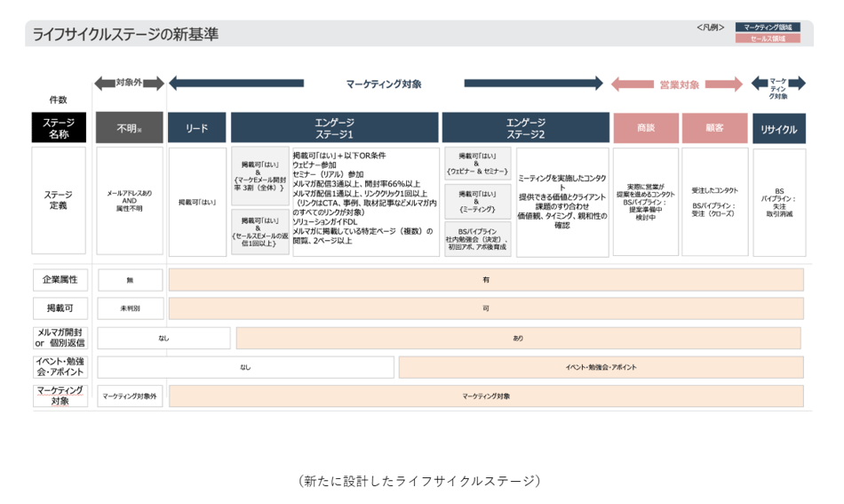Select the ウェビナー参加 line in OR conditions
The image size is (844, 504).
pyautogui.click(x=315, y=164)
